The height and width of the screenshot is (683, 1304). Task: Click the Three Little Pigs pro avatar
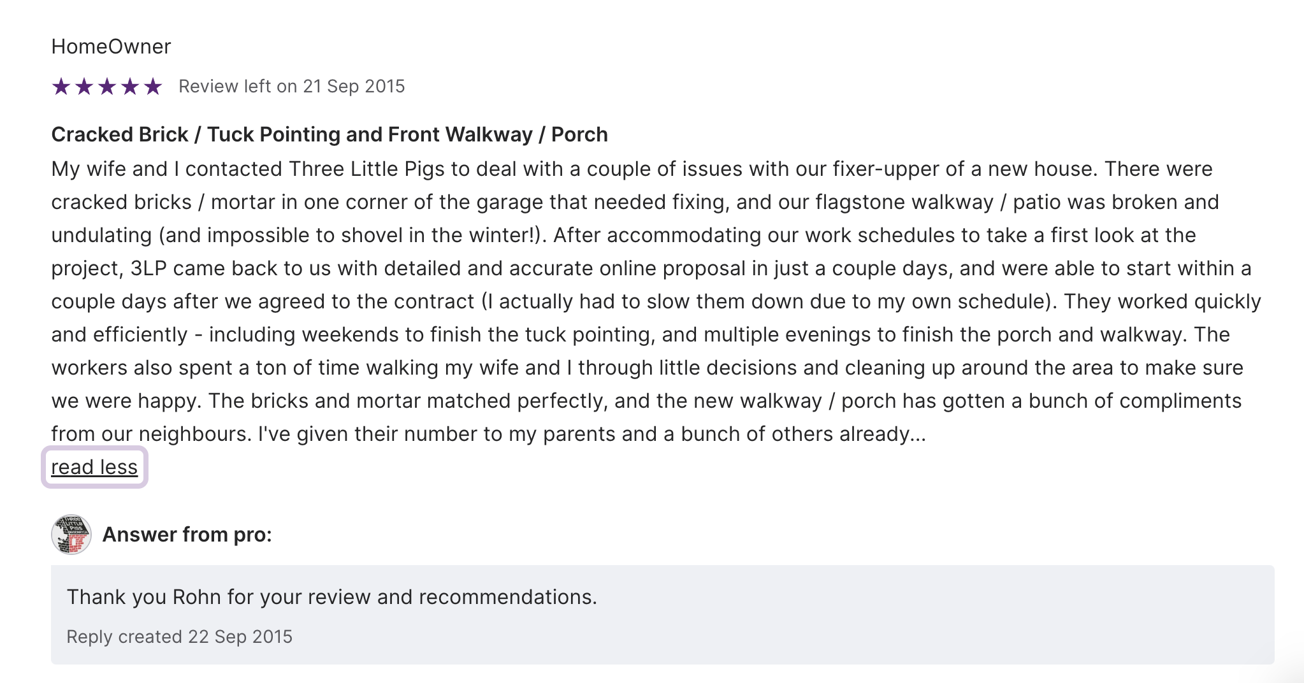click(x=71, y=535)
